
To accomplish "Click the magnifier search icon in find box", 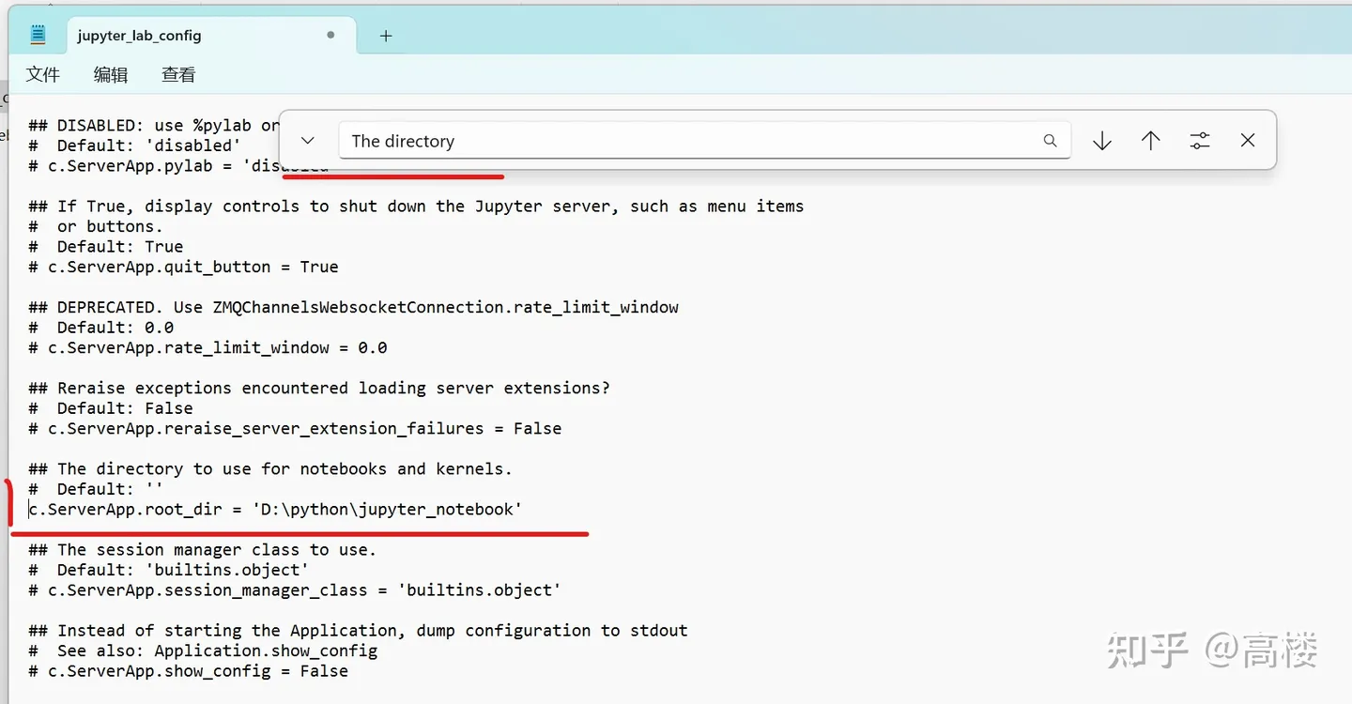I will (1050, 141).
